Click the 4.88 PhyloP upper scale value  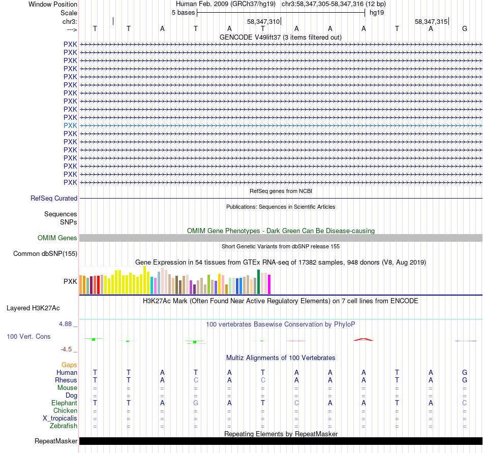(x=65, y=323)
